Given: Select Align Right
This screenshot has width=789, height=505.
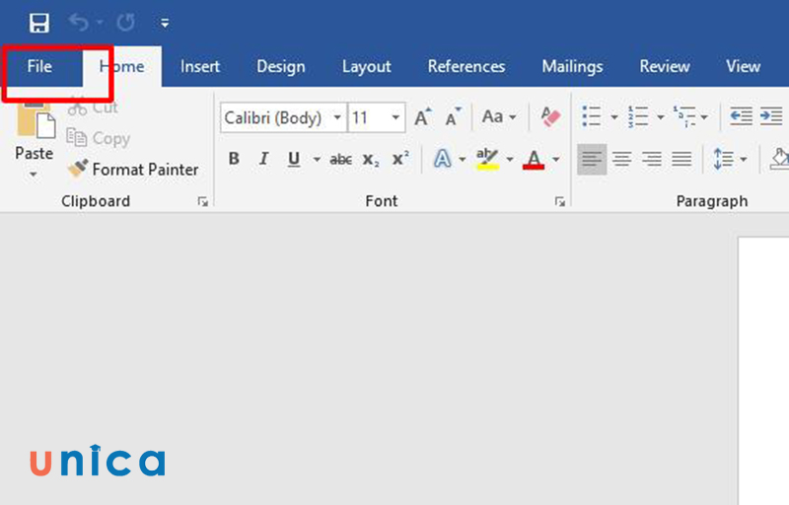Looking at the screenshot, I should pyautogui.click(x=652, y=159).
